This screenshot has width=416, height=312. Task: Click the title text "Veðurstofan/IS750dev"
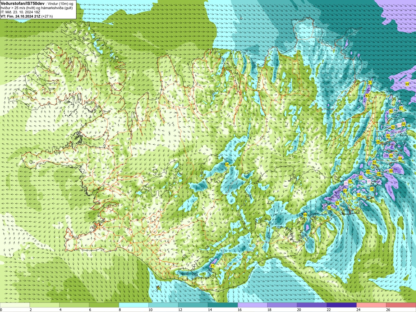(23, 3)
